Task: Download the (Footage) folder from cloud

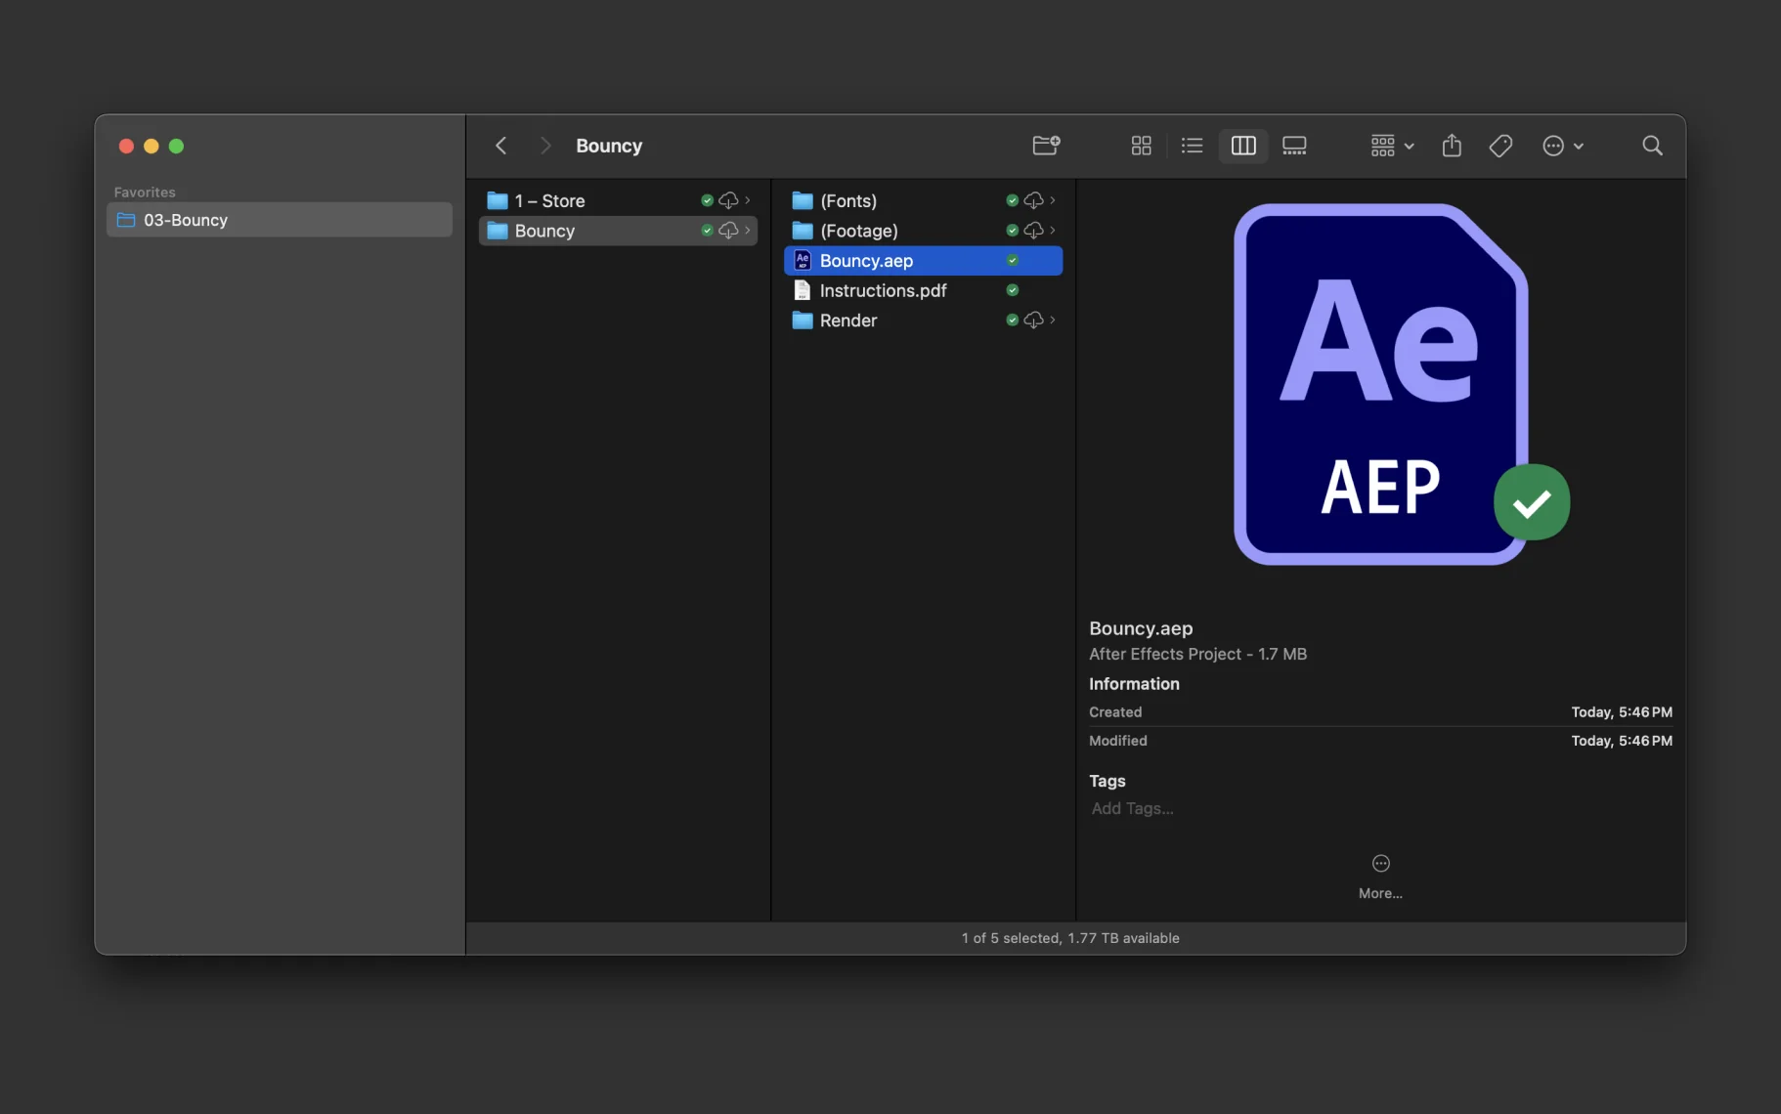Action: tap(1033, 231)
